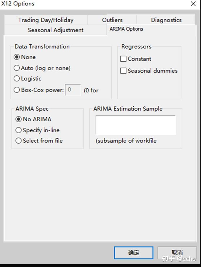Screen dimensions: 201x267
Task: Open the Diagnostics tab
Action: coord(166,20)
